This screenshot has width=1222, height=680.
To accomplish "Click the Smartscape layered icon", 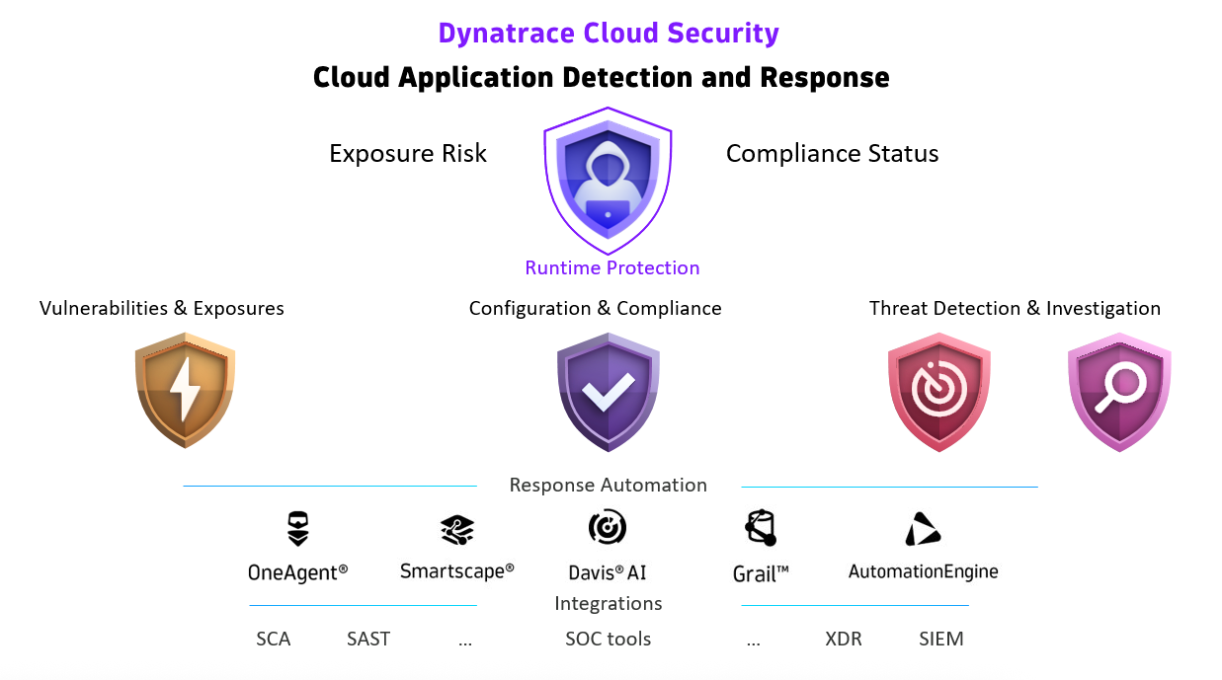I will 455,526.
